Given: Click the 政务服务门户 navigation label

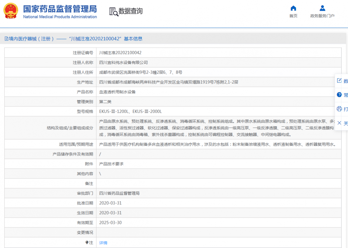Looking at the screenshot, I should tap(322, 16).
